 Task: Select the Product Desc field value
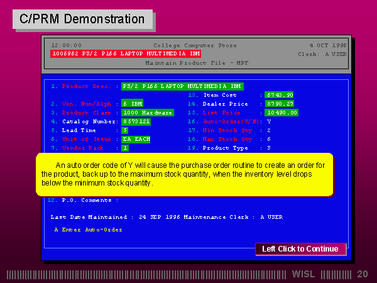click(x=182, y=86)
